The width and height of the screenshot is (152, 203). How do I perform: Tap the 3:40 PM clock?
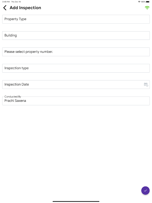click(6, 2)
